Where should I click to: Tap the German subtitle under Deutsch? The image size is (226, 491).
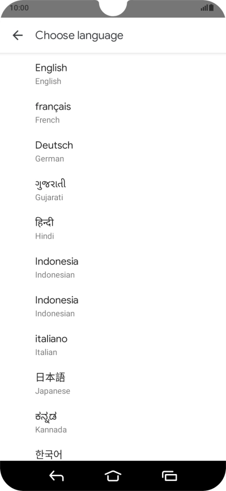tap(49, 158)
